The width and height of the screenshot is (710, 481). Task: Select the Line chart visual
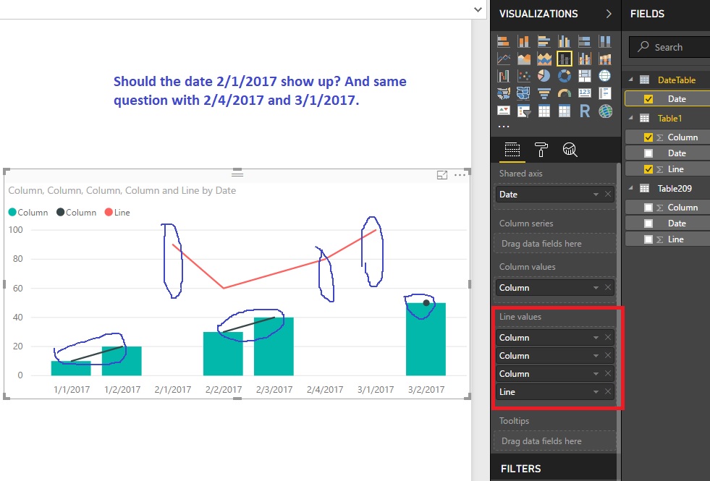[504, 59]
